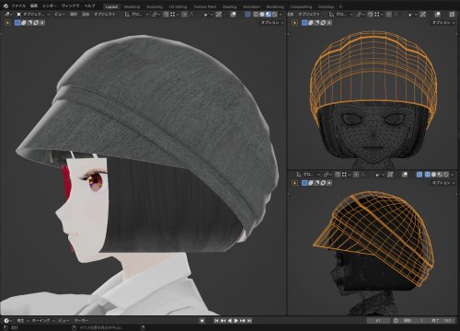Toggle overlays in main viewport
460x331 pixels.
[234, 15]
